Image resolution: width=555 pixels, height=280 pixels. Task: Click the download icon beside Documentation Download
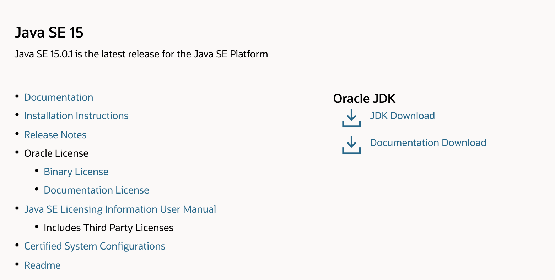pos(351,145)
